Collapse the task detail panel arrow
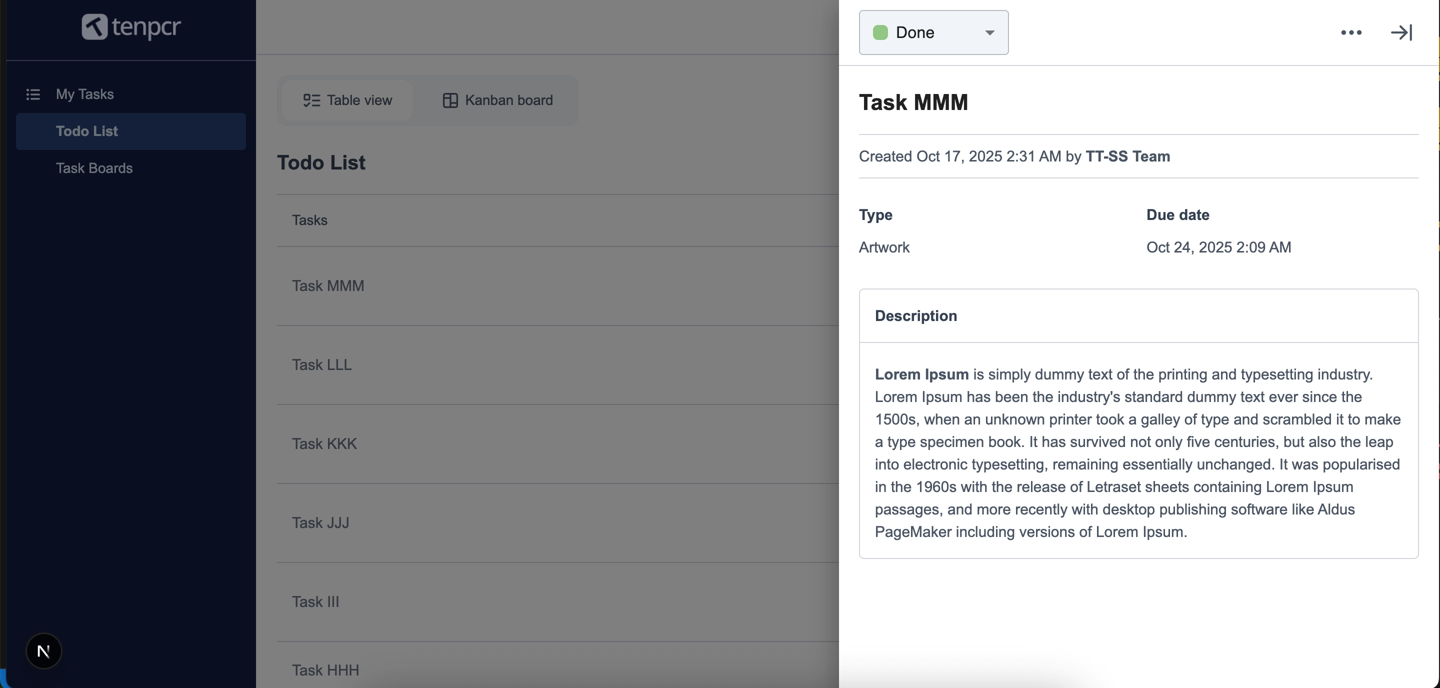The height and width of the screenshot is (688, 1440). point(1401,32)
